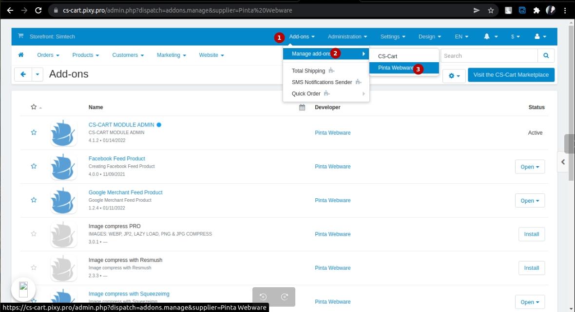Click Pinta Webware developer for Image compress PRO
575x312 pixels.
tap(333, 234)
